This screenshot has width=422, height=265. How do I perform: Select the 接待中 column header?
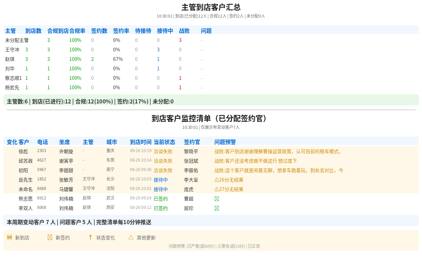click(165, 31)
